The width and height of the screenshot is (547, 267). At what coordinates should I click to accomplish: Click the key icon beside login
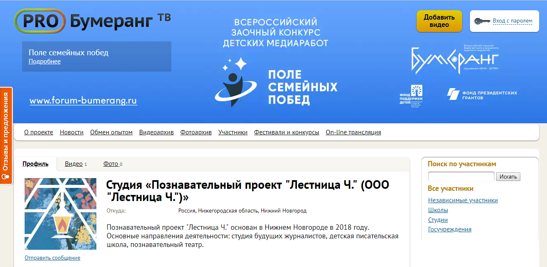point(482,21)
